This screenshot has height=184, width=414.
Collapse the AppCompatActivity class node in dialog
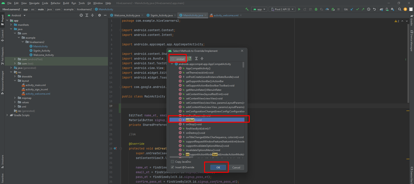[x=172, y=64]
